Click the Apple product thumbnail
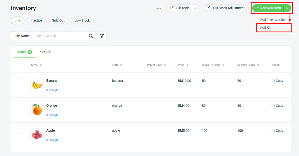299x156 pixels. coord(37,135)
